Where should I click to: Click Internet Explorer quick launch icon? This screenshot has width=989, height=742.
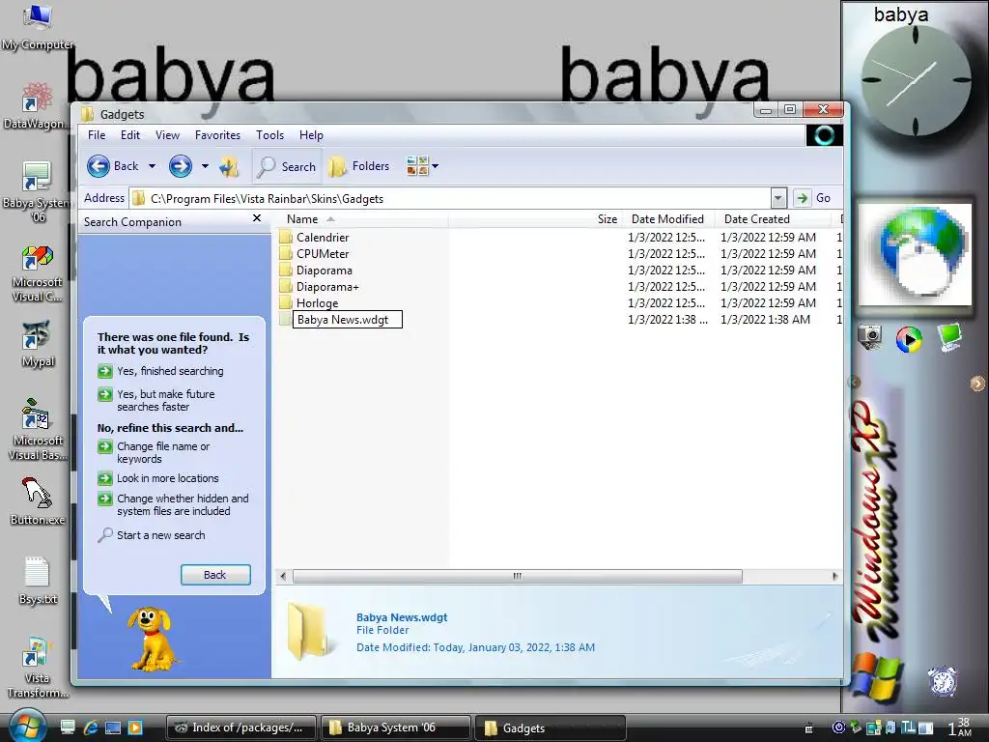[91, 728]
